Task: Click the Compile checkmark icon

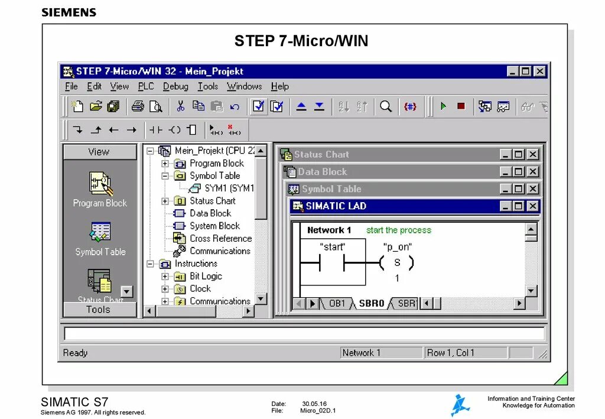Action: click(259, 106)
